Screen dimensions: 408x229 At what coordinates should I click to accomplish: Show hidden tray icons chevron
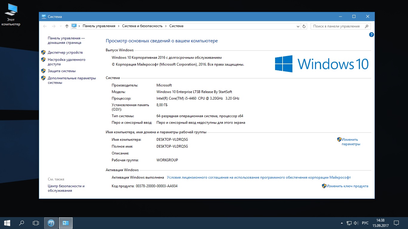342,223
